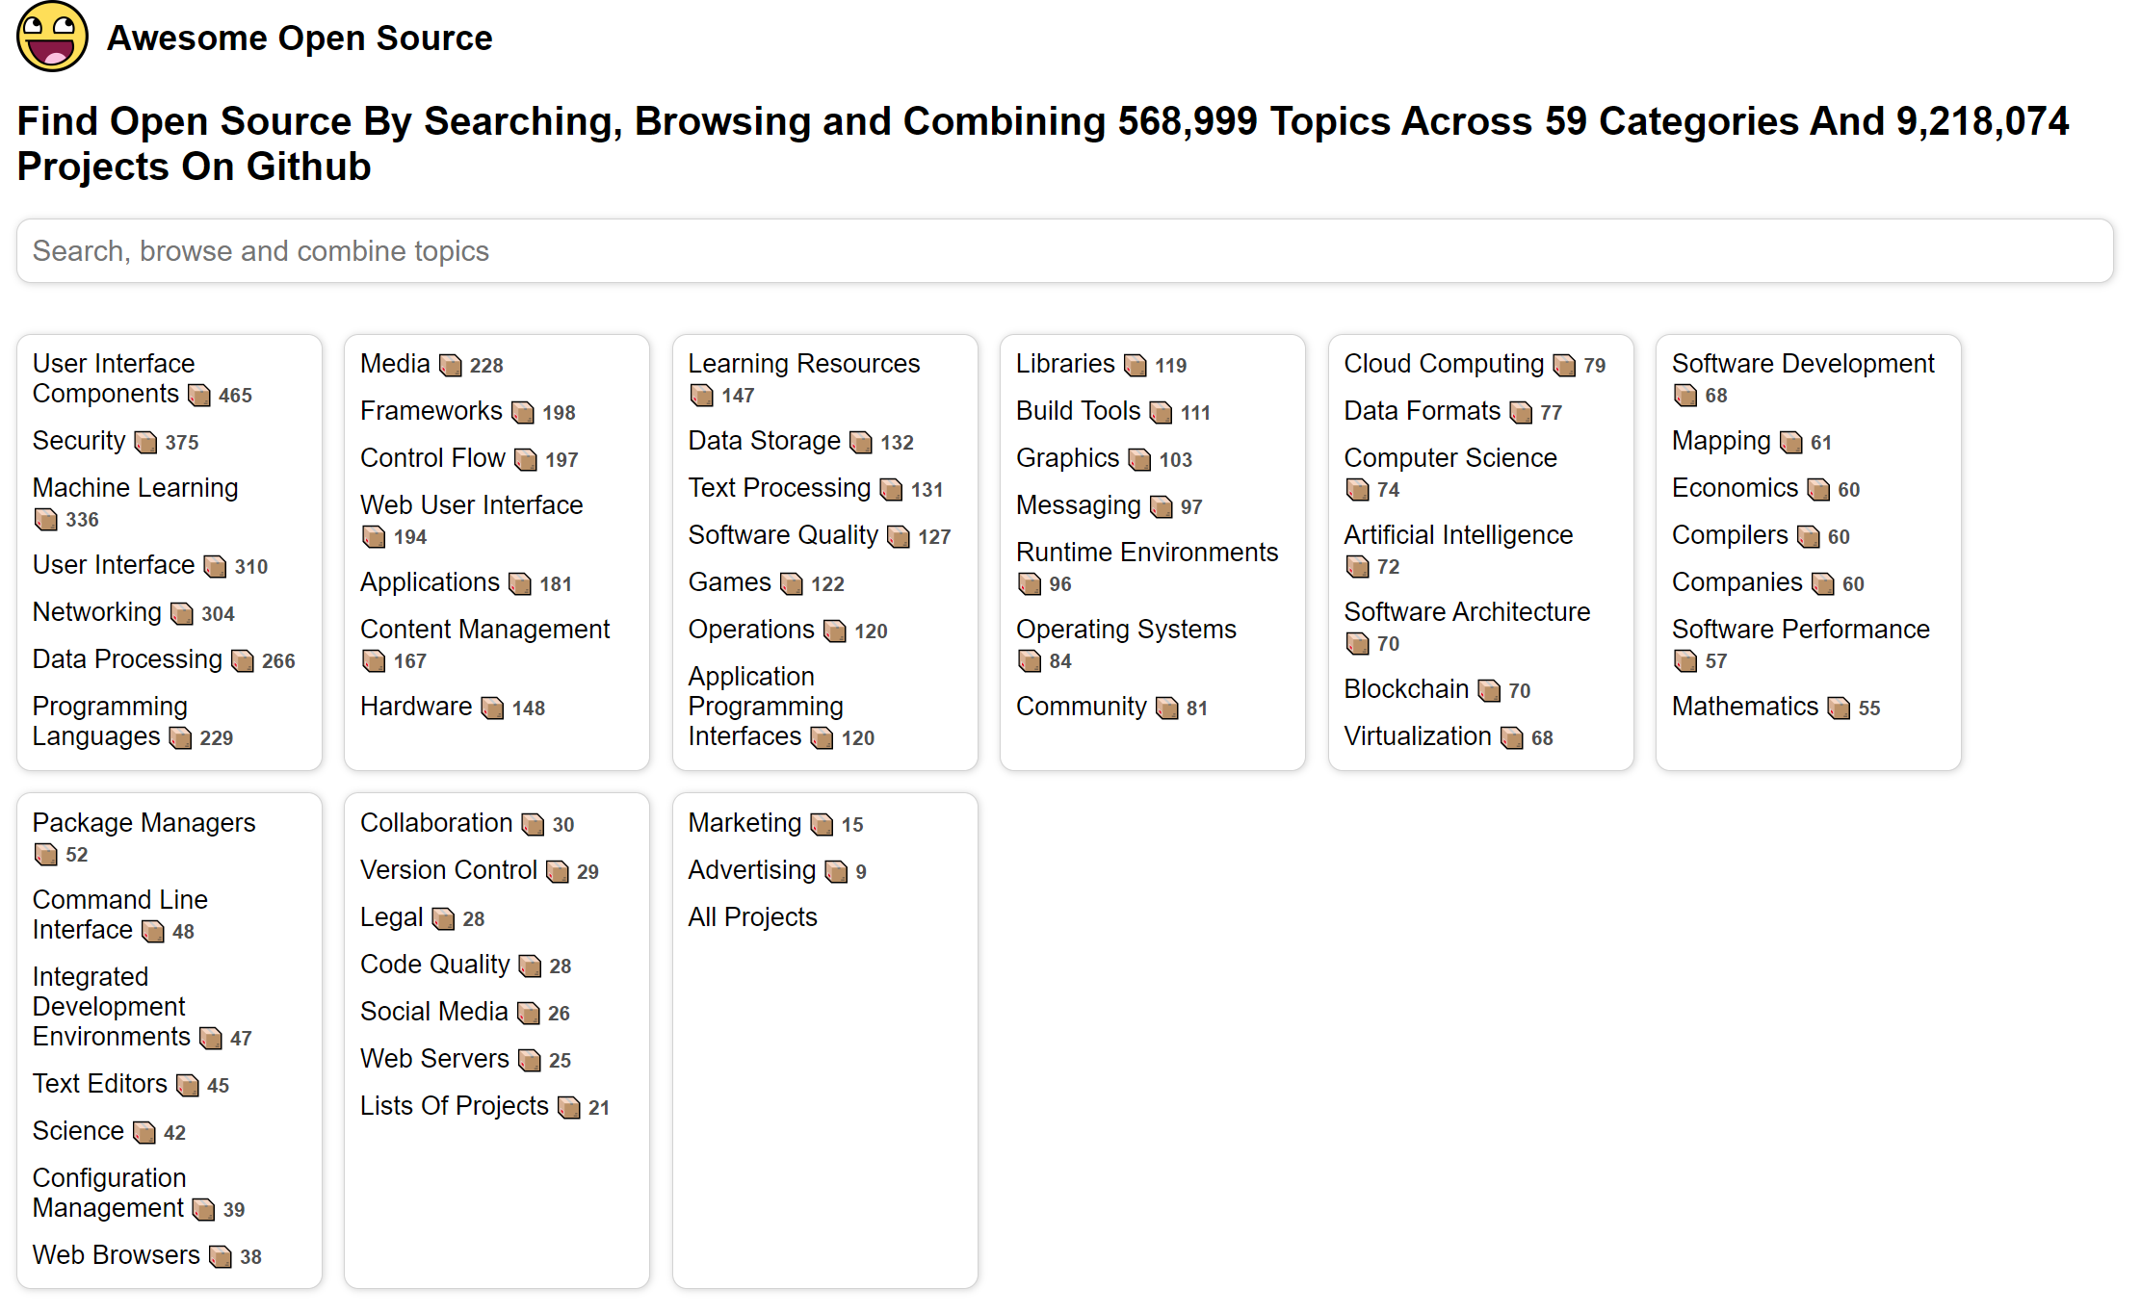The width and height of the screenshot is (2141, 1314).
Task: Select the Compilers category link
Action: tap(1729, 535)
